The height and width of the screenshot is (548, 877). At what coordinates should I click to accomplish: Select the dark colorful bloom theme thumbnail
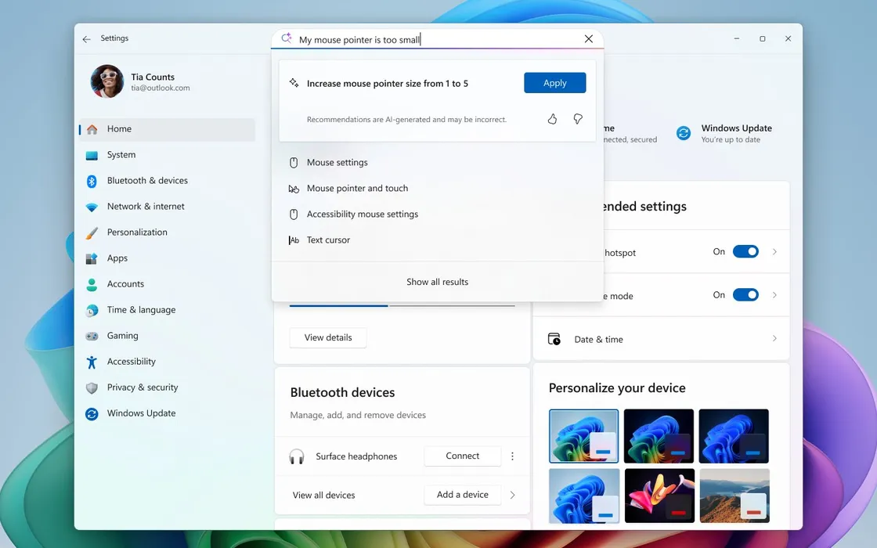tap(659, 436)
